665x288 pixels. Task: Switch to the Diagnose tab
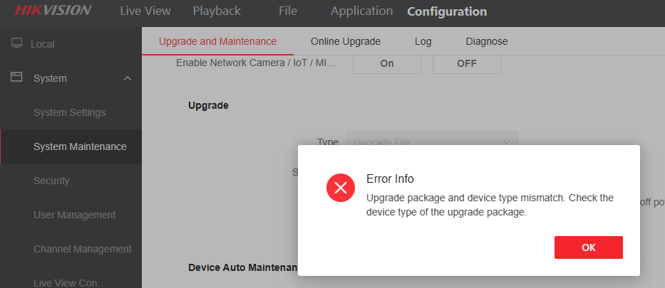(x=487, y=41)
